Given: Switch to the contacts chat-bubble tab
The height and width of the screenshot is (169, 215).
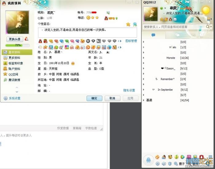Looking at the screenshot, I should point(153,35).
